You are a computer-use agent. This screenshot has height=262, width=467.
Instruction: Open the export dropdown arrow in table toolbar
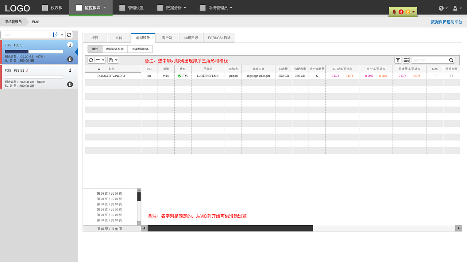coord(116,60)
